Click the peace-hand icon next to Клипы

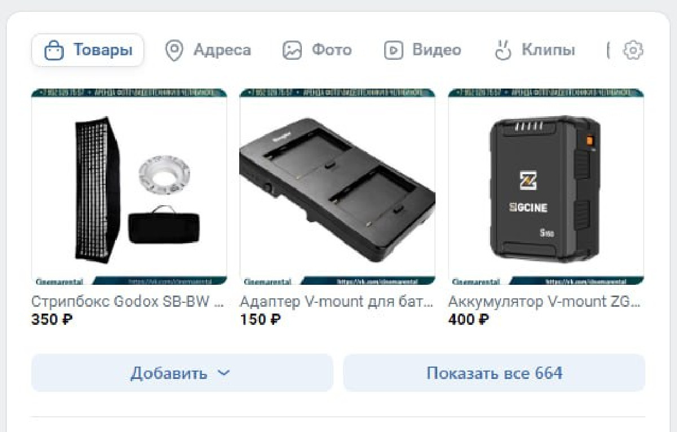coord(502,50)
